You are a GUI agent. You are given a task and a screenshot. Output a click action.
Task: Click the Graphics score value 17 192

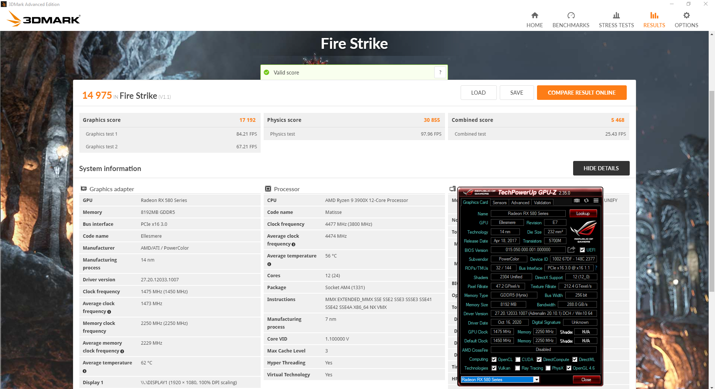click(247, 120)
